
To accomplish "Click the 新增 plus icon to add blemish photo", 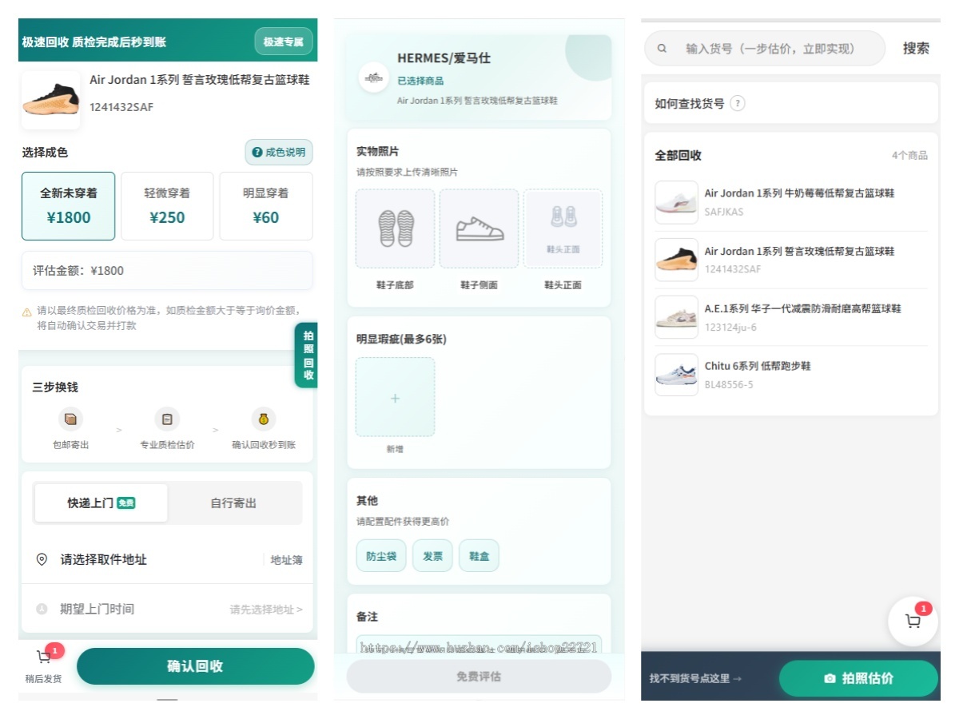I will (x=395, y=397).
